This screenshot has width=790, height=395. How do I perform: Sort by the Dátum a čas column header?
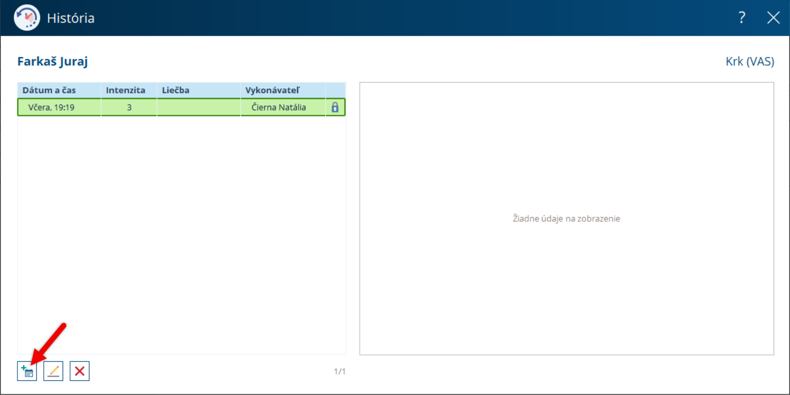click(x=59, y=90)
